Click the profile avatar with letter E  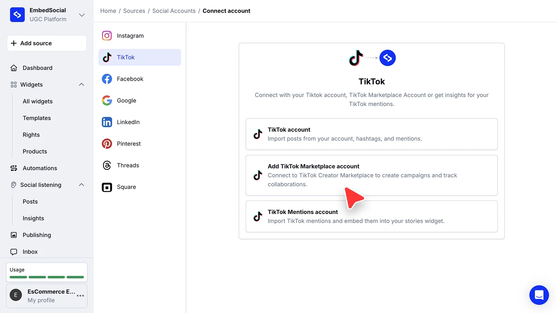click(x=16, y=296)
